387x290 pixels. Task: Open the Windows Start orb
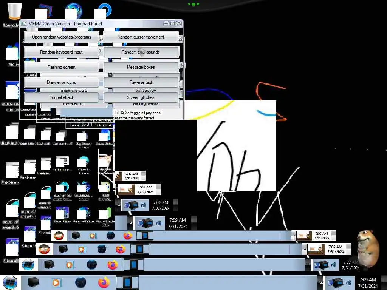(x=10, y=282)
